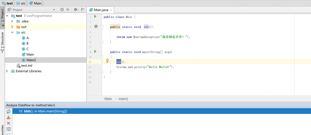Click the selected bbb call on line 10
Image resolution: width=311 pixels, height=135 pixels.
pyautogui.click(x=118, y=62)
